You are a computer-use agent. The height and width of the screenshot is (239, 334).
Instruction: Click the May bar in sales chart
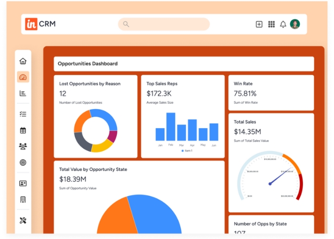pyautogui.click(x=203, y=134)
